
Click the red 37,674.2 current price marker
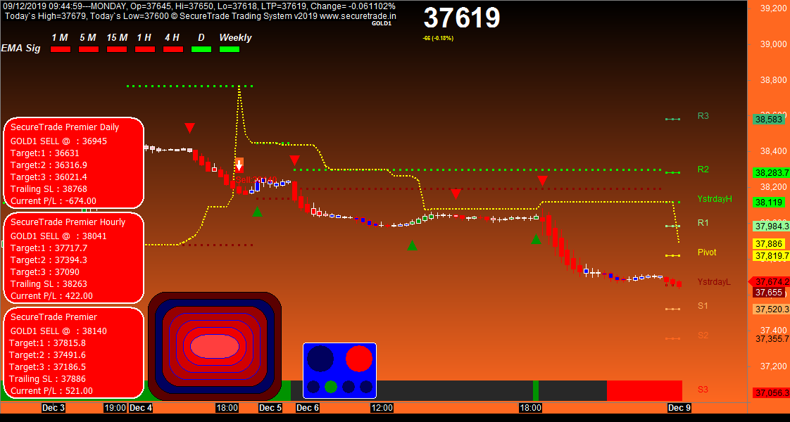pyautogui.click(x=770, y=281)
